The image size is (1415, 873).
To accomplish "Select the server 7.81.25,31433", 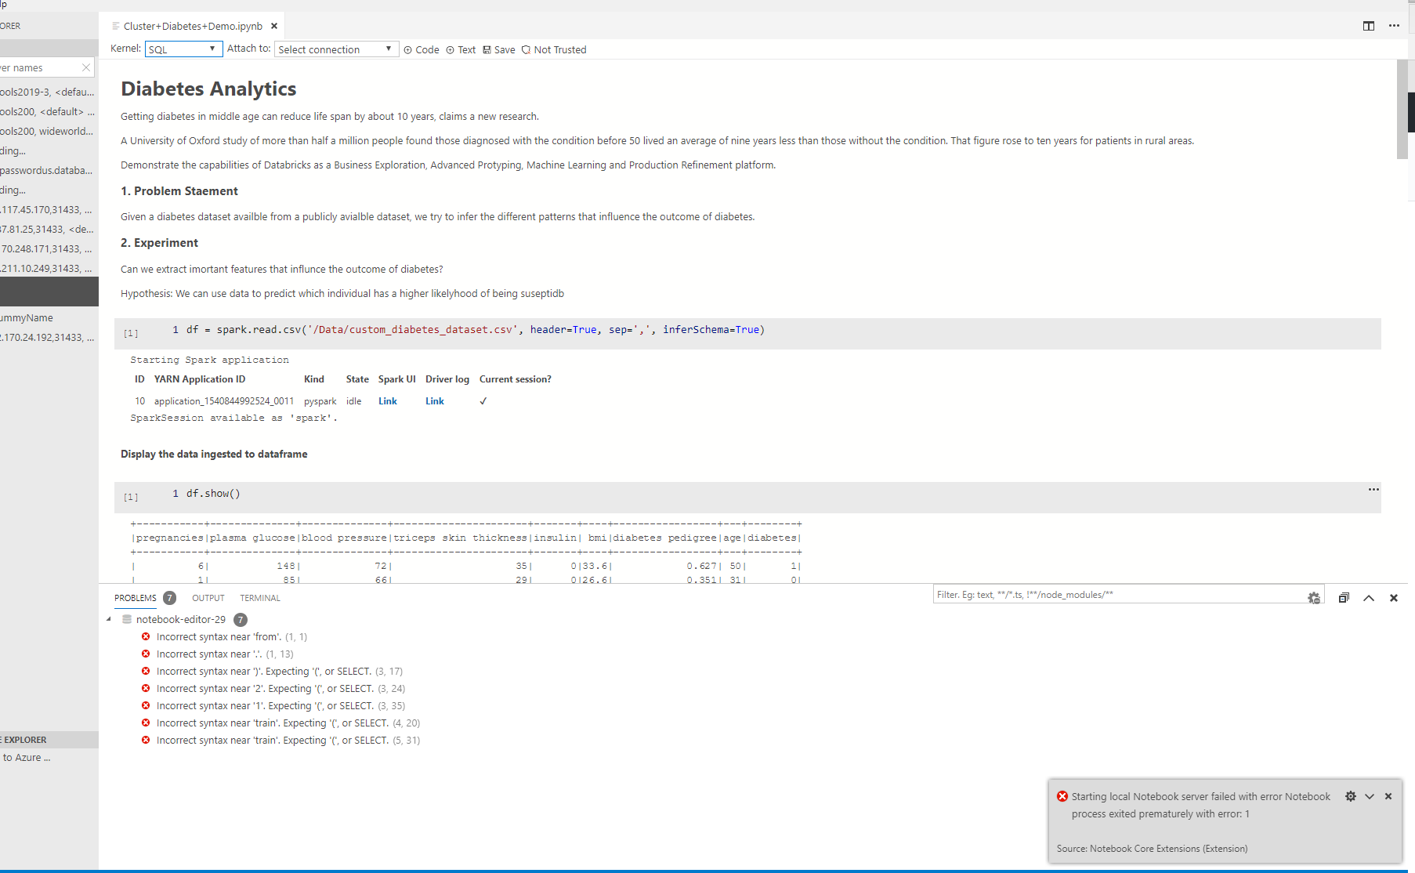I will pyautogui.click(x=49, y=229).
